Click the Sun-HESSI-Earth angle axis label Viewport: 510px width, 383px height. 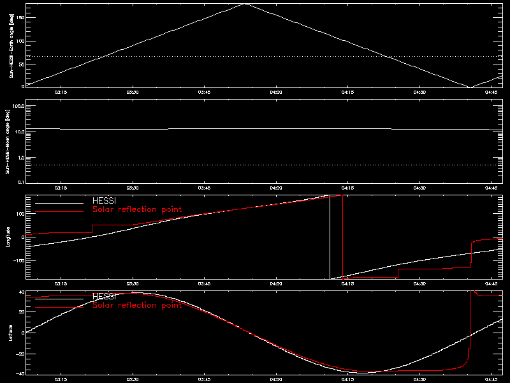click(11, 45)
